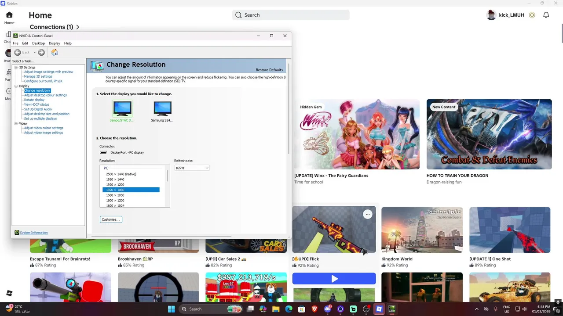Open File Explorer from taskbar
The image size is (563, 316).
pyautogui.click(x=276, y=309)
